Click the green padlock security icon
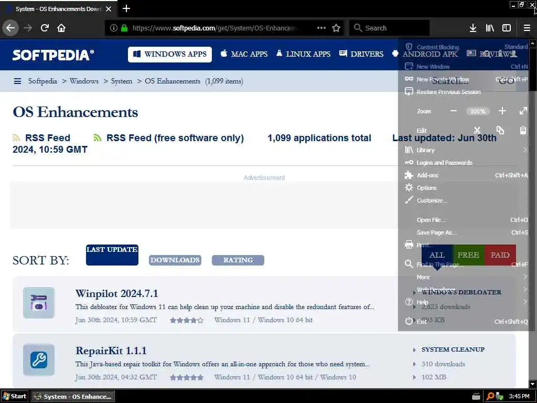 coord(124,28)
